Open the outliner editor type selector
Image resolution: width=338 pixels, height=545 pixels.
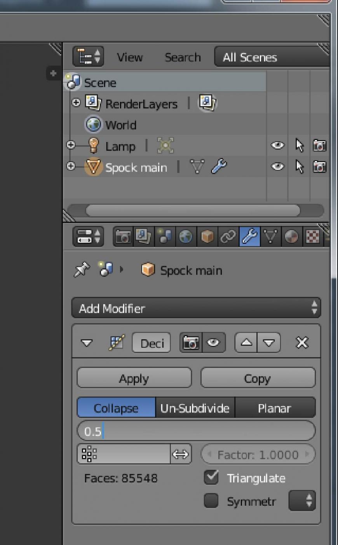(88, 57)
